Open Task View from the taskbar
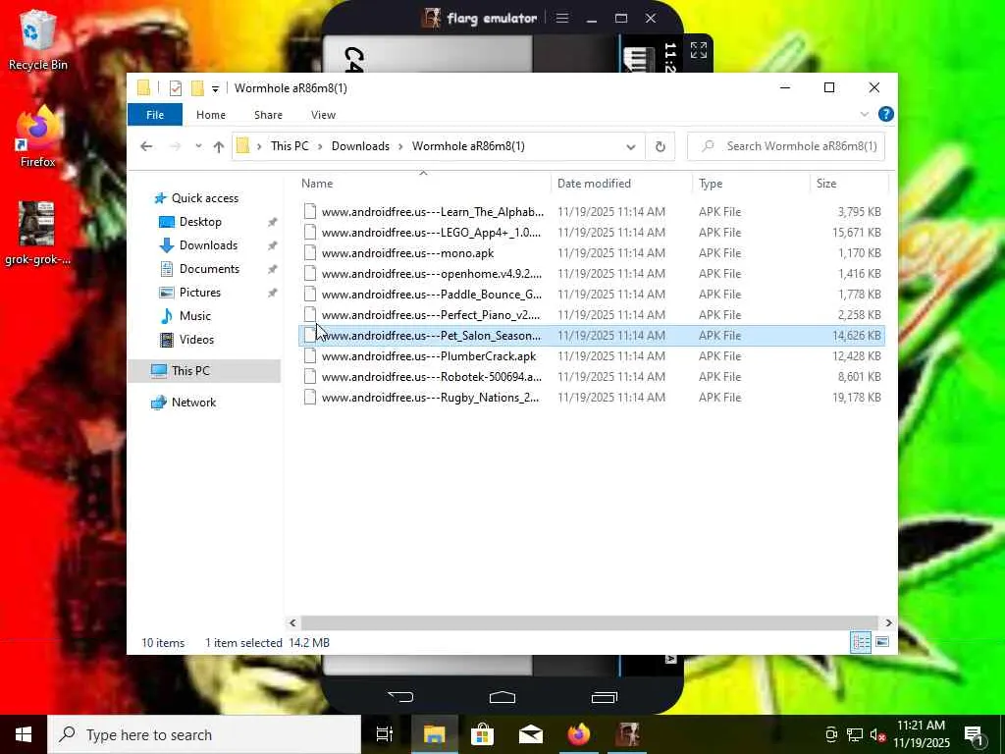 click(385, 734)
